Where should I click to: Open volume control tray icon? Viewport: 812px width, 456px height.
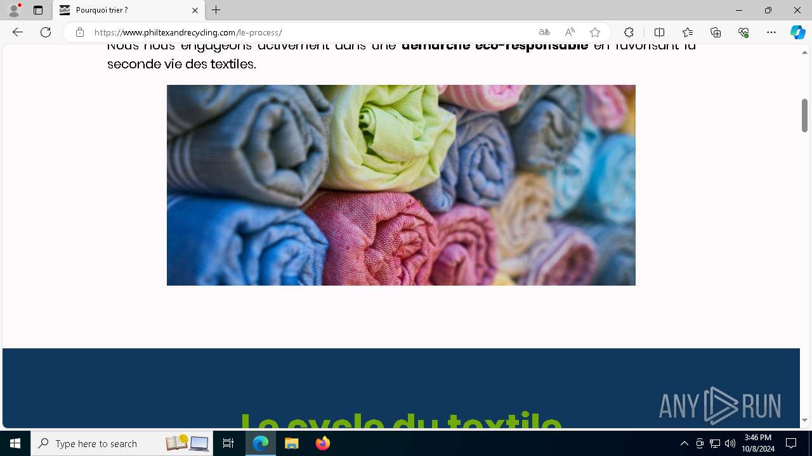click(730, 443)
